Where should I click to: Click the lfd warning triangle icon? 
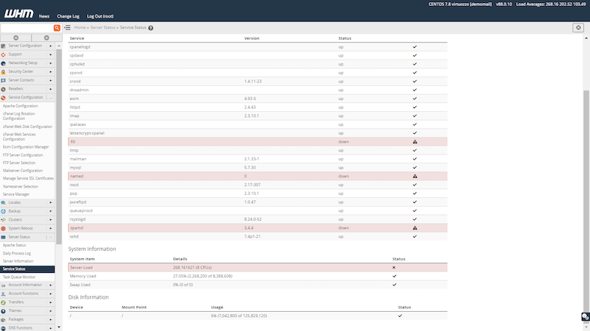pos(414,142)
